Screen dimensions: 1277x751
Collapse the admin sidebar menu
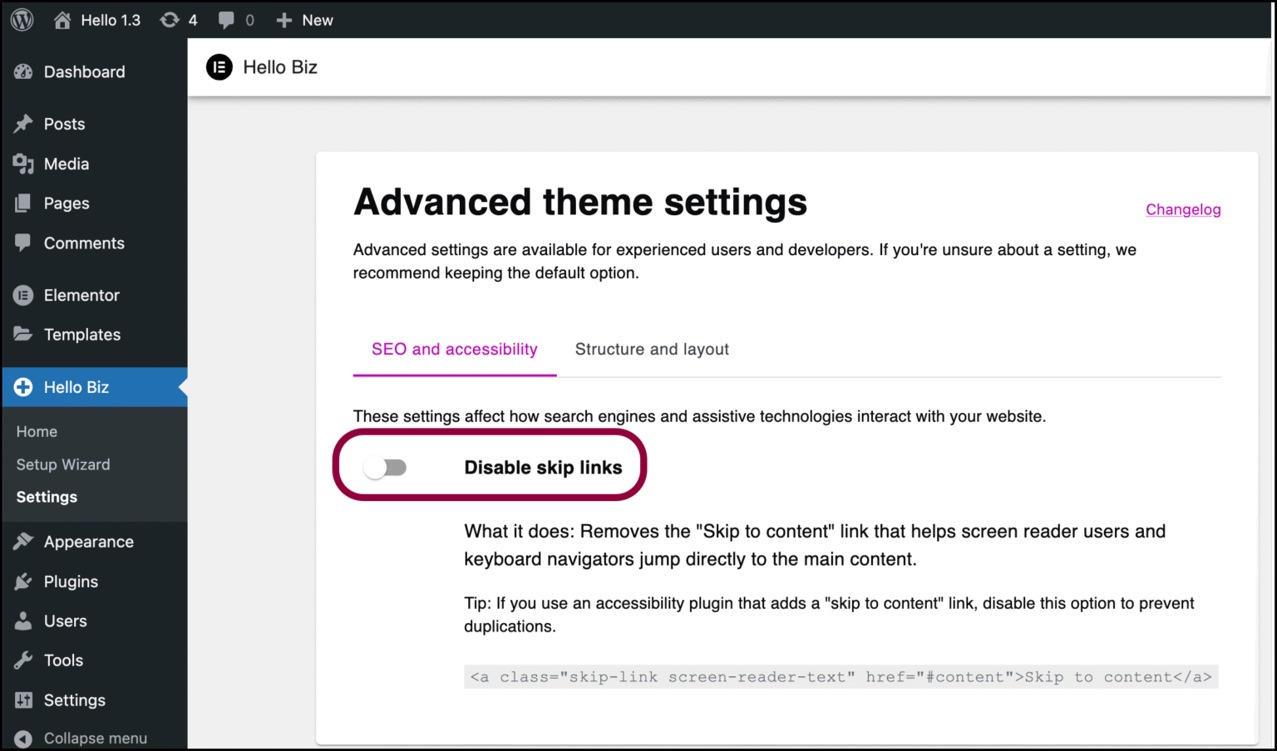(25, 738)
